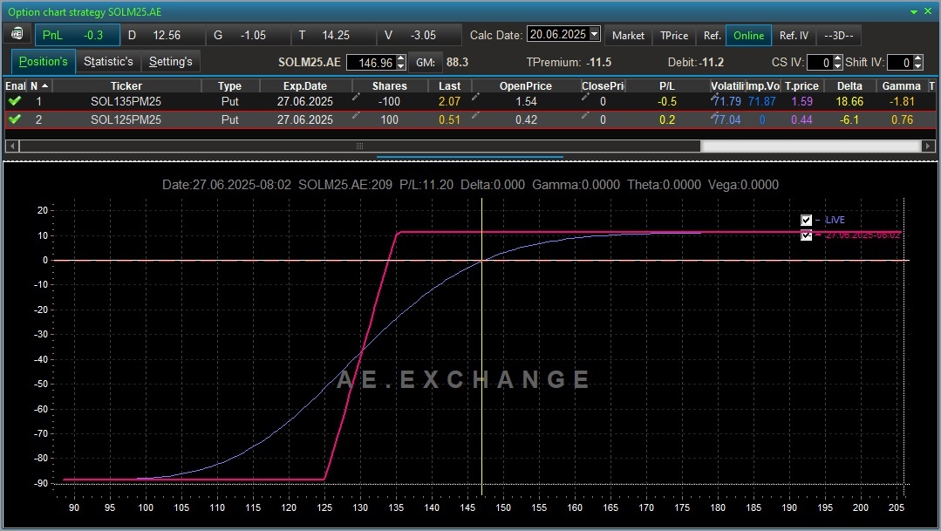This screenshot has width=941, height=531.
Task: Decrease the SOLM25.AE price with the down spinner
Action: coord(401,66)
